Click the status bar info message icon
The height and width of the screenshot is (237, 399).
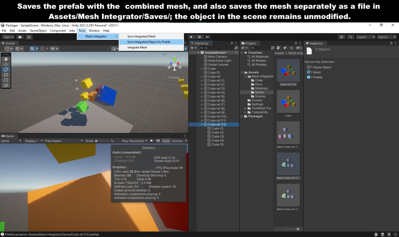[3, 234]
